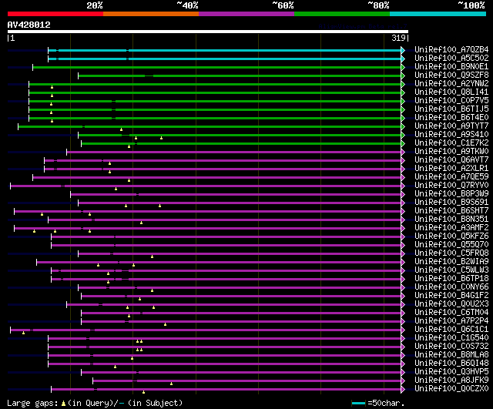Select UniRef100_B6TIJ5 label
This screenshot has width=493, height=409.
tap(451, 109)
